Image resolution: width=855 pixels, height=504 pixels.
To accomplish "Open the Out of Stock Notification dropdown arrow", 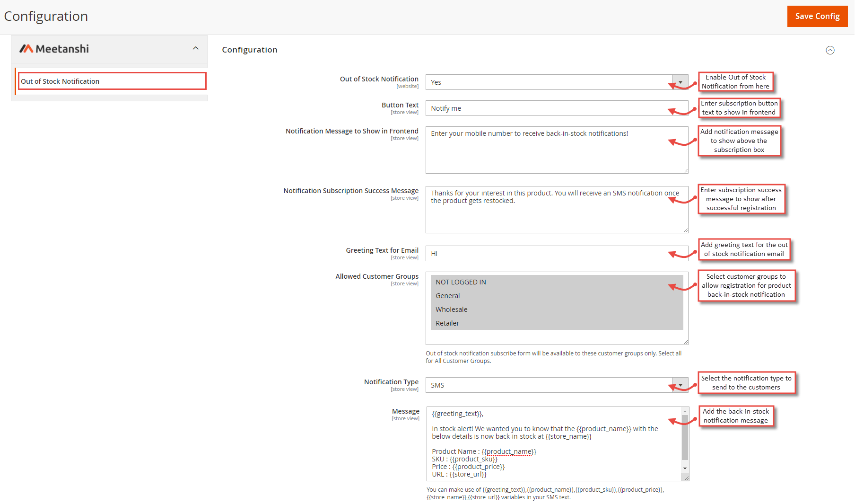I will click(x=680, y=82).
